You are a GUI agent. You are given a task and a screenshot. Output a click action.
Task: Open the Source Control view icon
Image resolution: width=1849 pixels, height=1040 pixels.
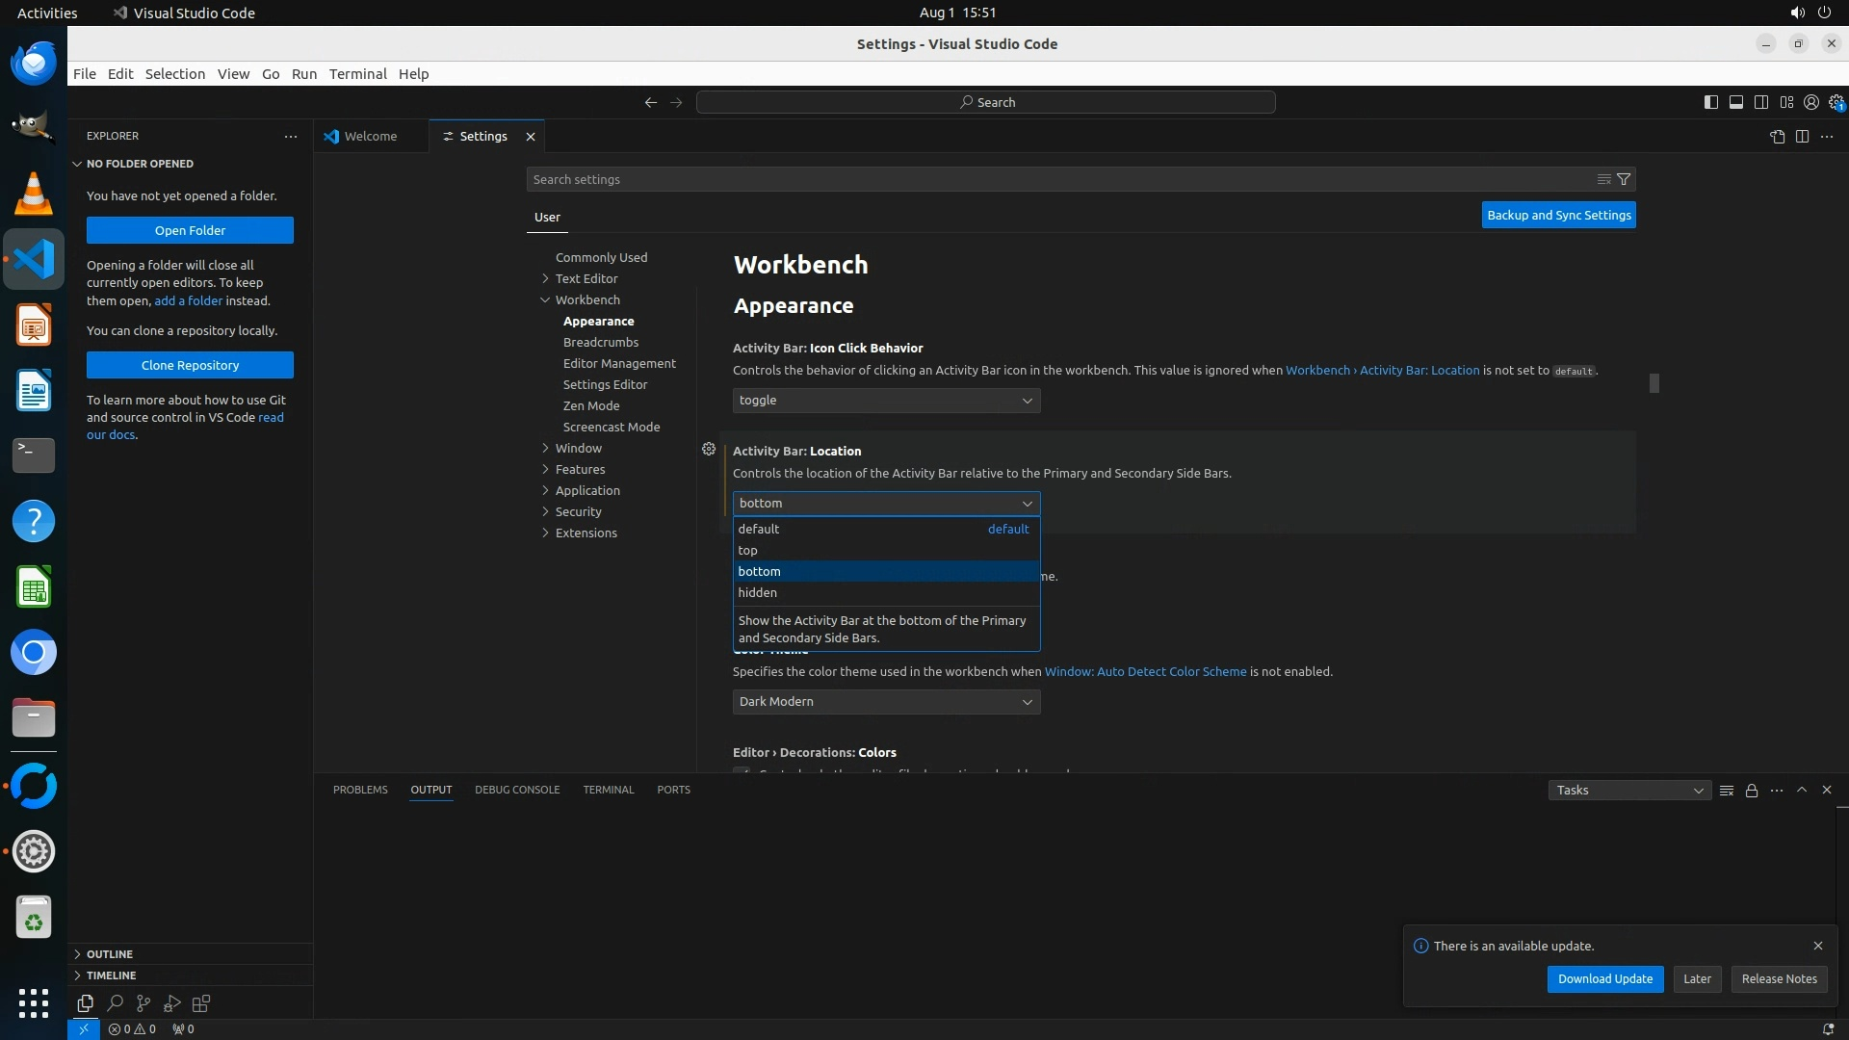[x=143, y=1003]
